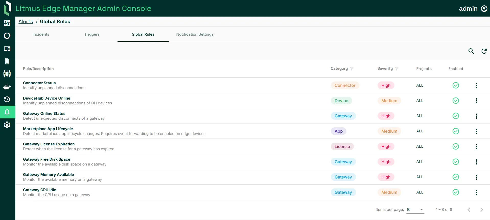This screenshot has height=220, width=490.
Task: Open more options for Gateway Free Disk Space
Action: 476,162
